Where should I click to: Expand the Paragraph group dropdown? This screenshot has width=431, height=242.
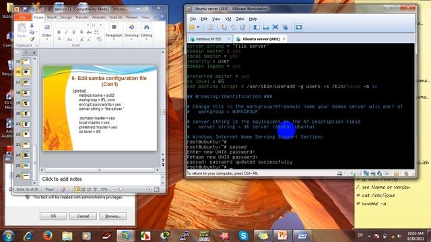click(114, 39)
